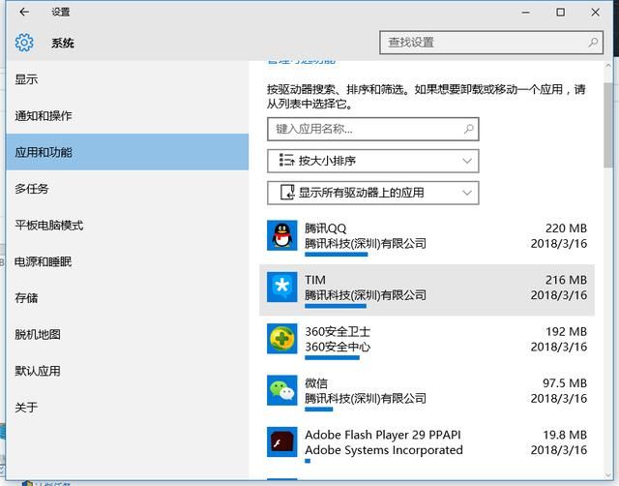Click the vertical scrollbar thumb
The image size is (619, 486).
[608, 125]
